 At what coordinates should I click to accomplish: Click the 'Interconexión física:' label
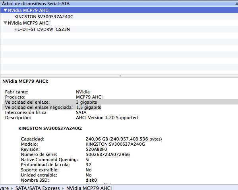pyautogui.click(x=26, y=112)
